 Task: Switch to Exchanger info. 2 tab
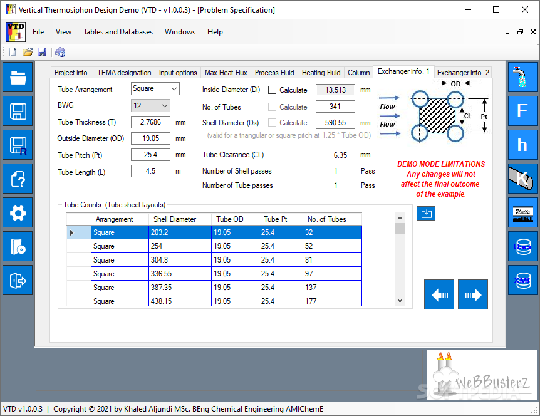click(x=463, y=73)
